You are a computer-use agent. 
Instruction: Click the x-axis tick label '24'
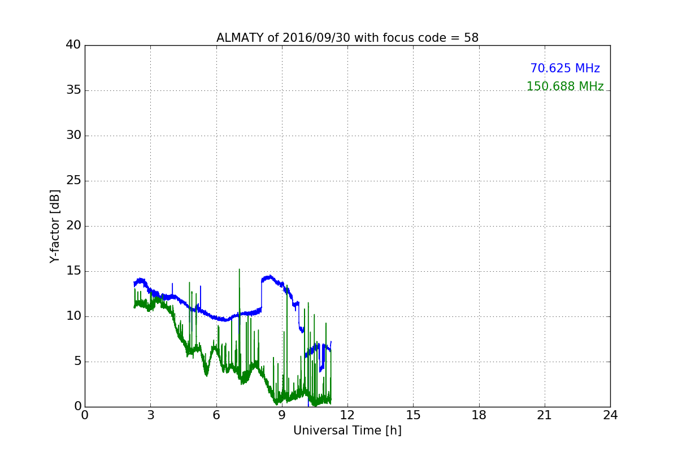pyautogui.click(x=610, y=415)
